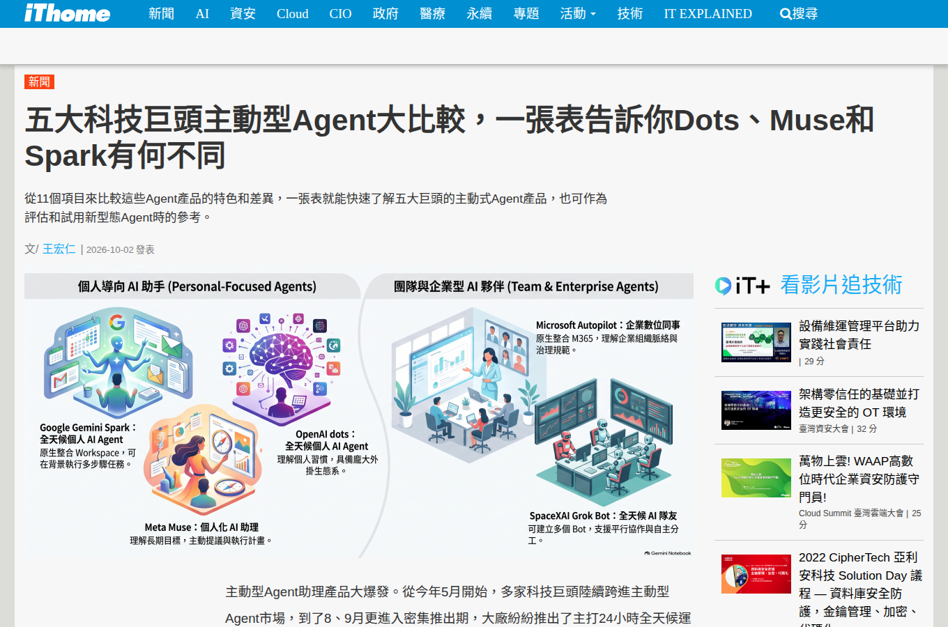The height and width of the screenshot is (627, 948).
Task: Open the 醫療 nav item
Action: click(432, 14)
